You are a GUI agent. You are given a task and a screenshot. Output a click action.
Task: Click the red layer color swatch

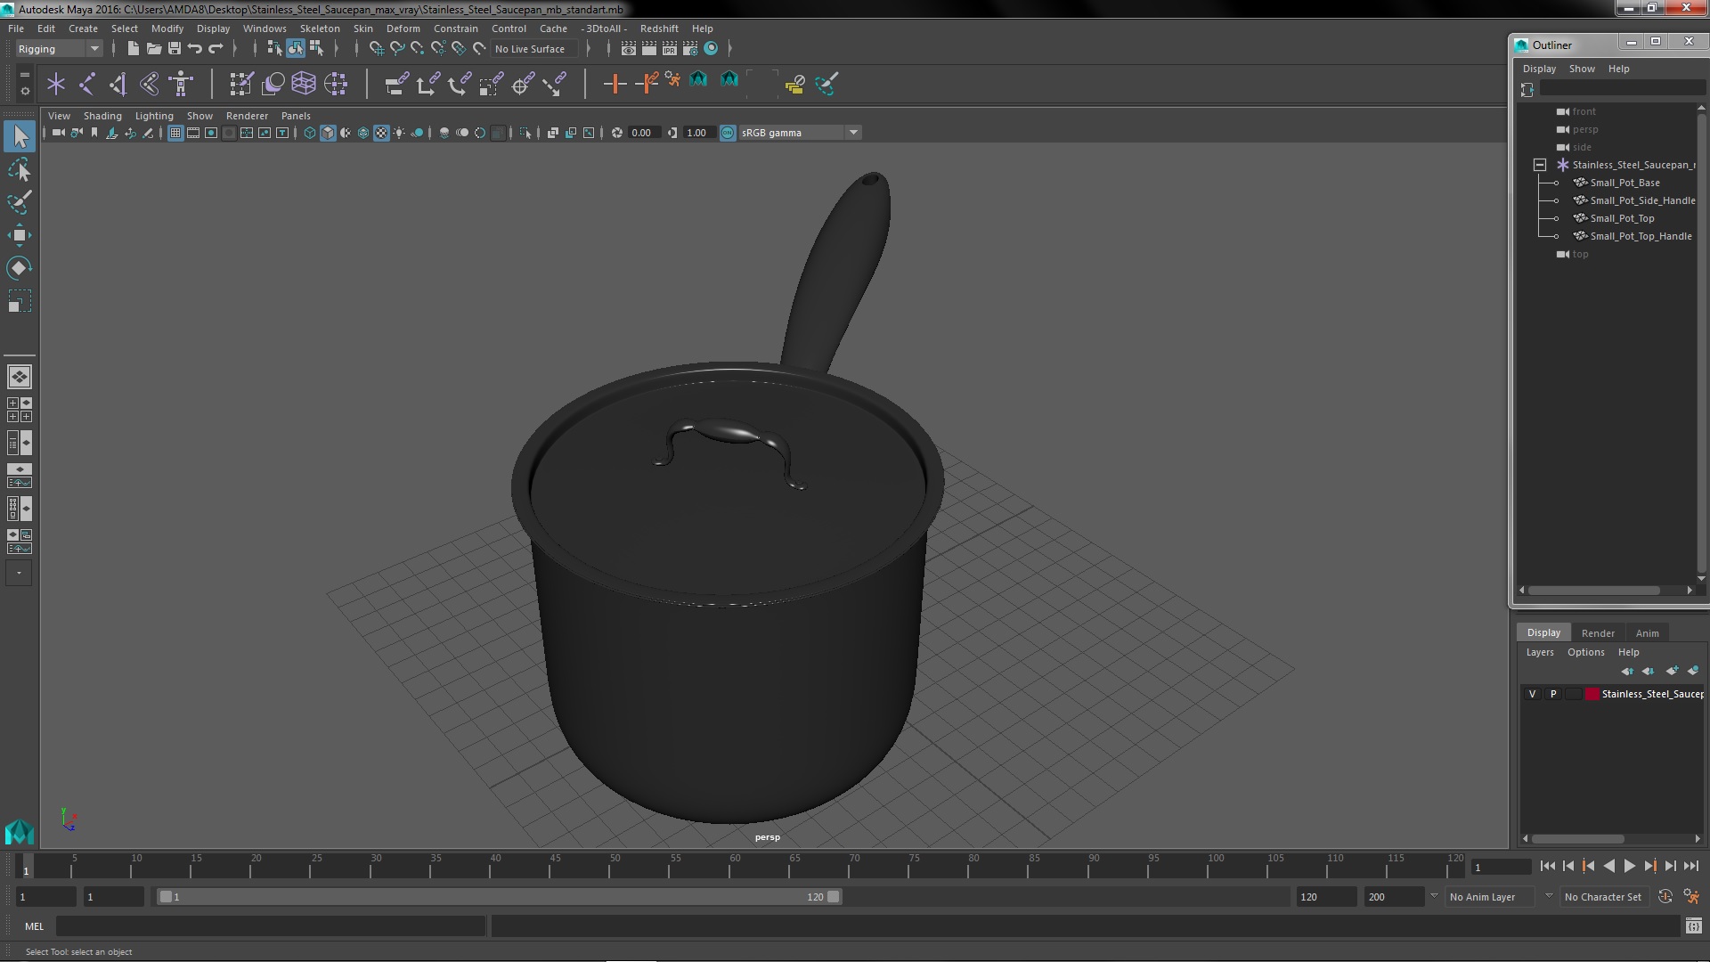(1592, 694)
